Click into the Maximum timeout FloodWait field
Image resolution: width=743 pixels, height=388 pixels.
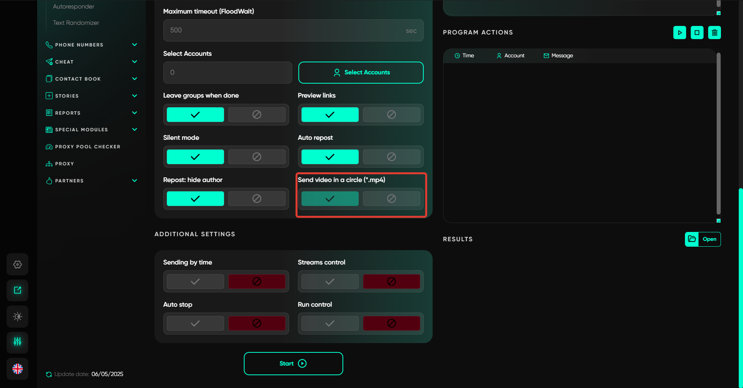[286, 30]
